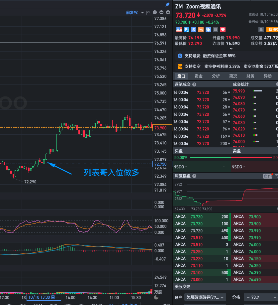Click the 支持卖空 short-selling info row
This screenshot has height=305, width=278.
[227, 67]
